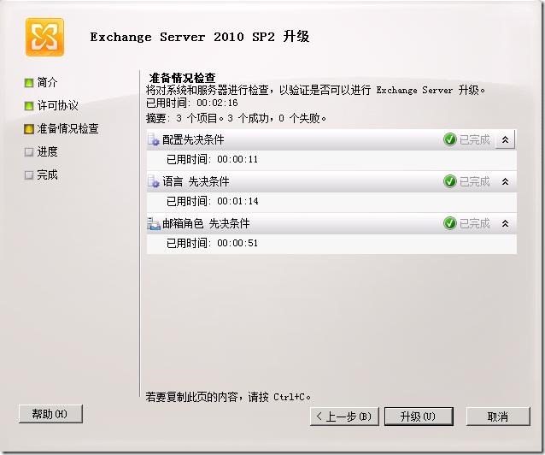Click 已完成 status for 邮箱角色 先决条件
This screenshot has width=545, height=455.
(474, 223)
